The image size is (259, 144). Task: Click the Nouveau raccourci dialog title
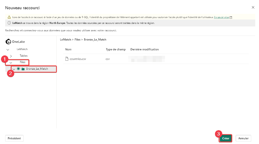(x=22, y=8)
